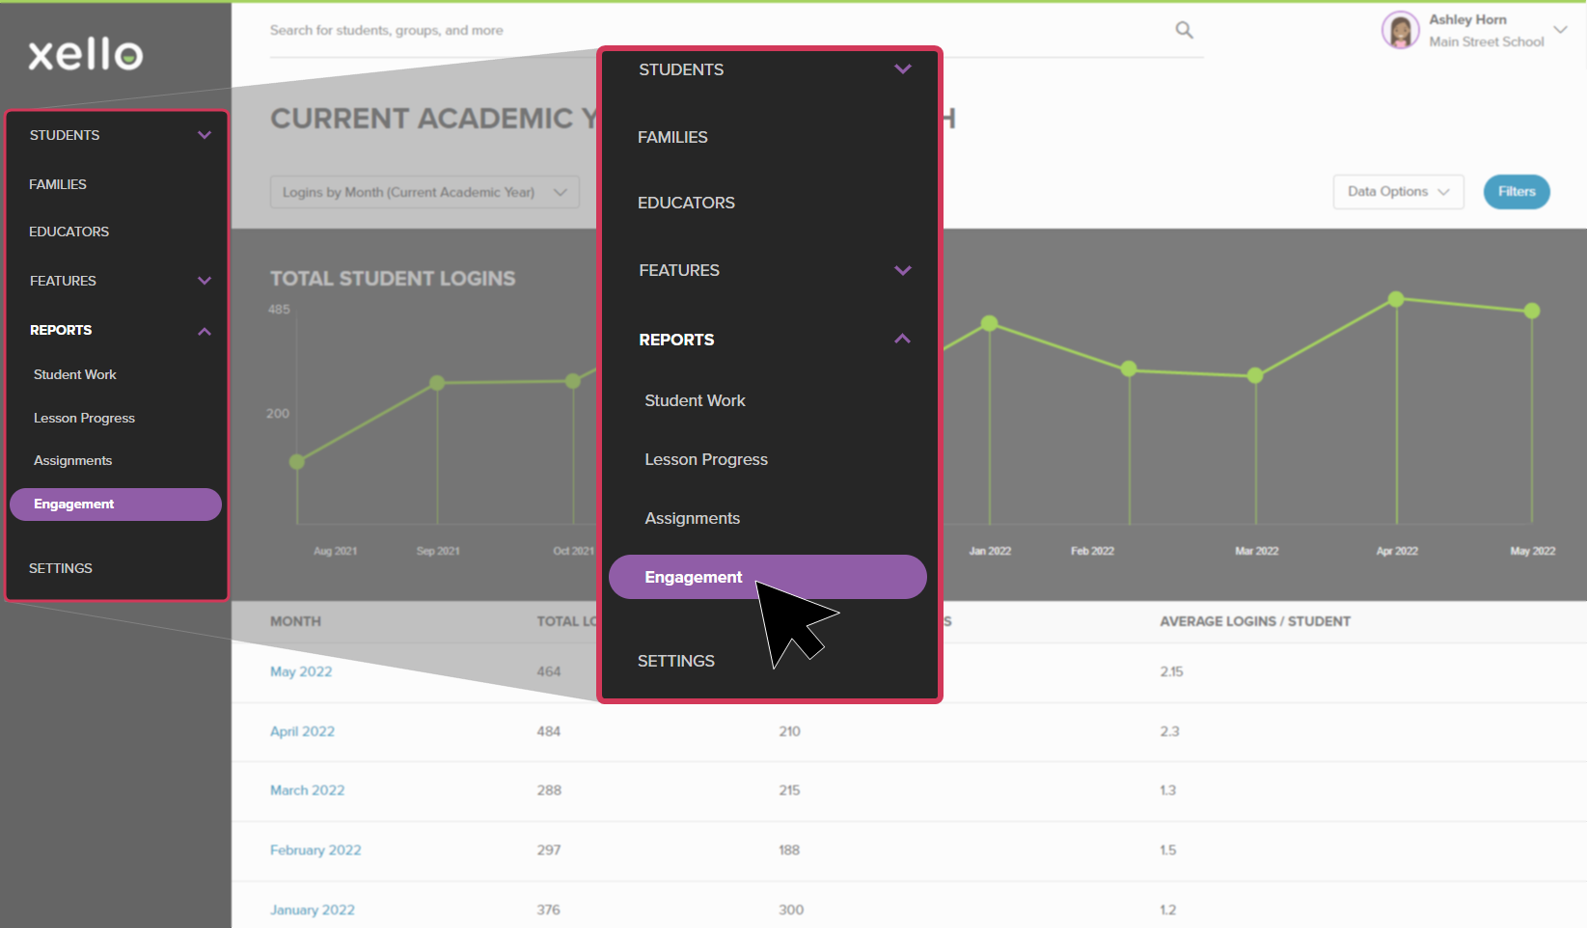Click the 2.15 average logins cell
1587x928 pixels.
(x=1171, y=671)
